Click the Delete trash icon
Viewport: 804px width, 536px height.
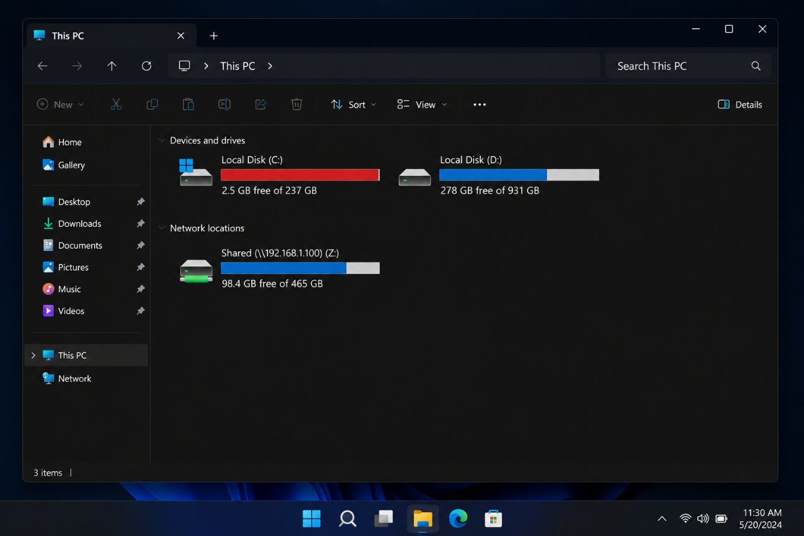296,104
